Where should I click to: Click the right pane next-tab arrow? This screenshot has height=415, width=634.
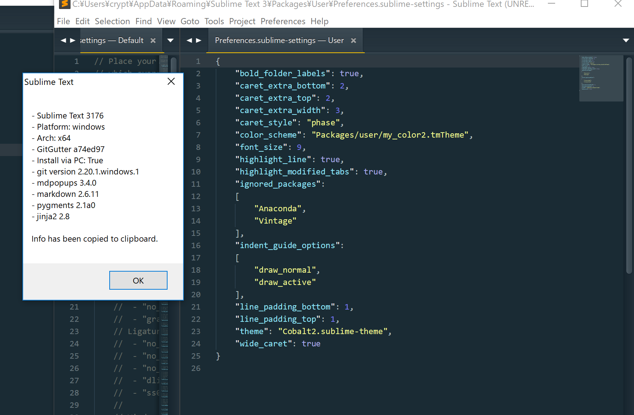(199, 40)
